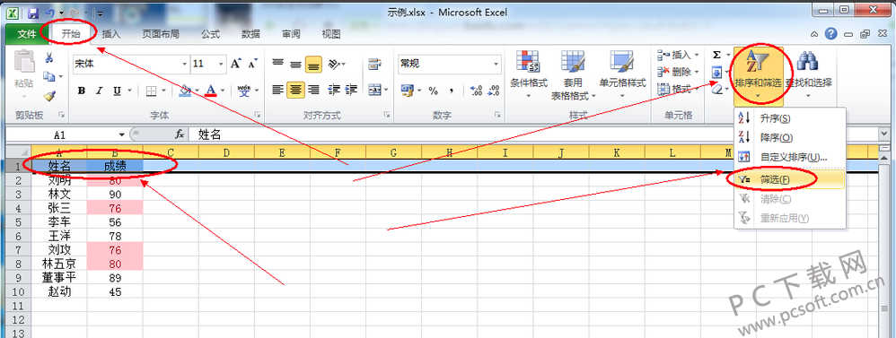Click the font color red A button
The image size is (896, 338).
pyautogui.click(x=211, y=91)
